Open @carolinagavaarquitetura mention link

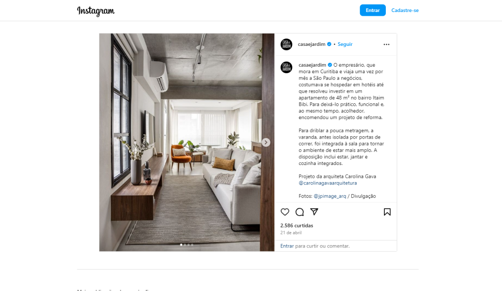click(328, 183)
